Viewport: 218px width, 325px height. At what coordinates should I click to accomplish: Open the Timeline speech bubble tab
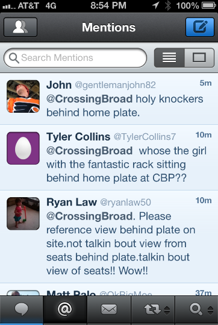click(22, 309)
